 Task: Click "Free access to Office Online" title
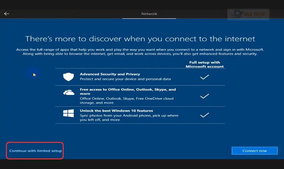coord(128,92)
